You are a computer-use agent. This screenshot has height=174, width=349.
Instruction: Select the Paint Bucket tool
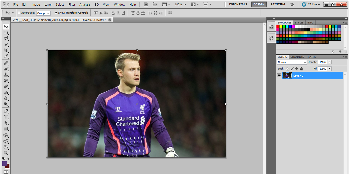pos(6,92)
